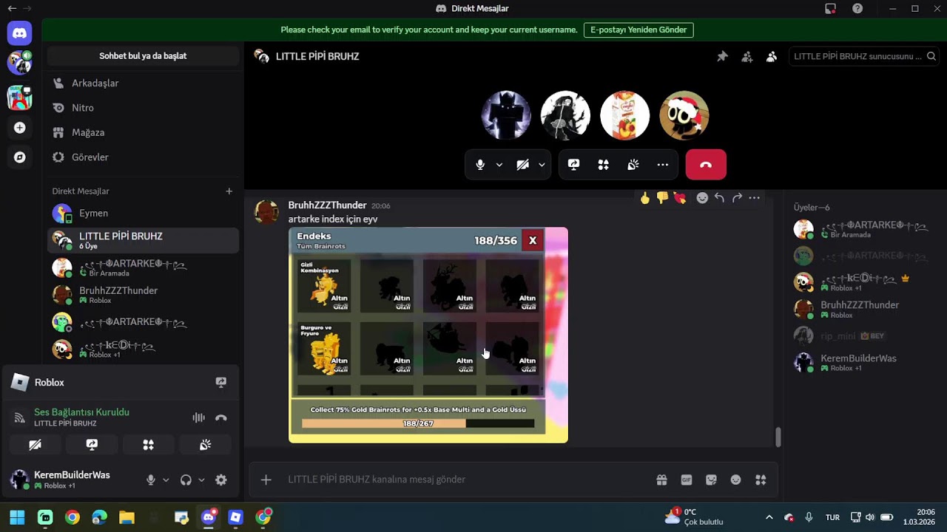This screenshot has height=532, width=947.
Task: Open the Mağaza shop page
Action: tap(143, 133)
